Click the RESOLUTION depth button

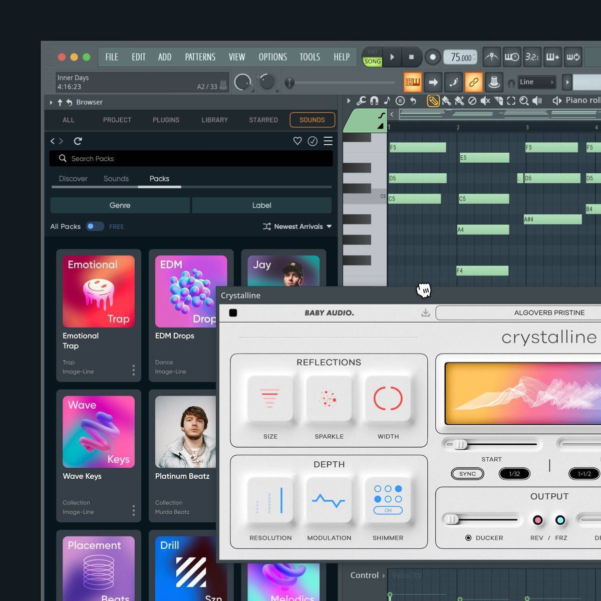(270, 500)
